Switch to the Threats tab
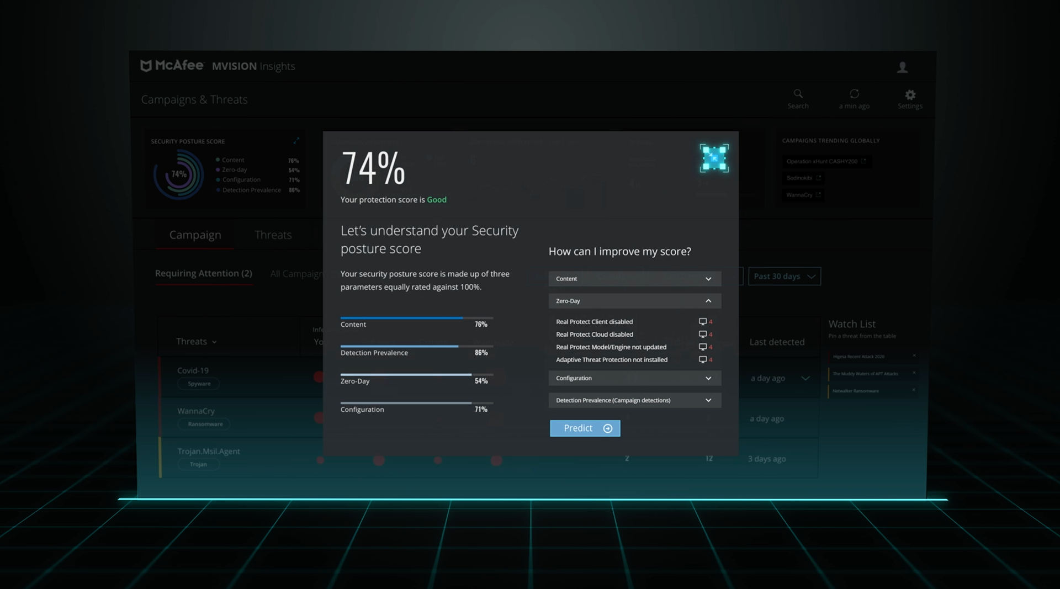The height and width of the screenshot is (589, 1060). point(273,235)
